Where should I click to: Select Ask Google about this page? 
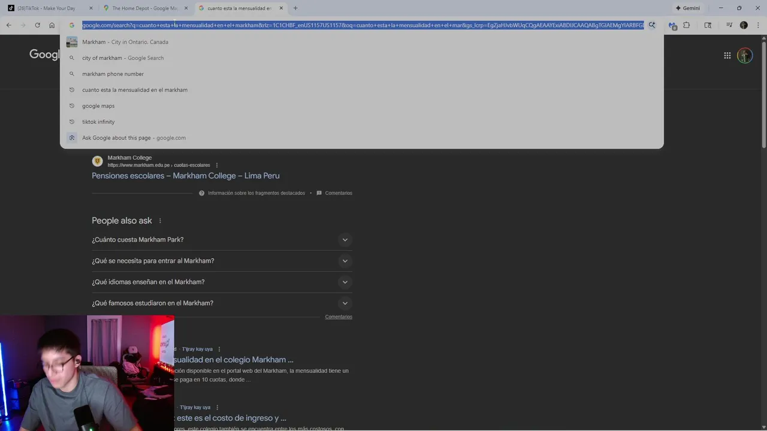pos(361,138)
